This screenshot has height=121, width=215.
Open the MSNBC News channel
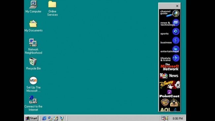click(170, 76)
